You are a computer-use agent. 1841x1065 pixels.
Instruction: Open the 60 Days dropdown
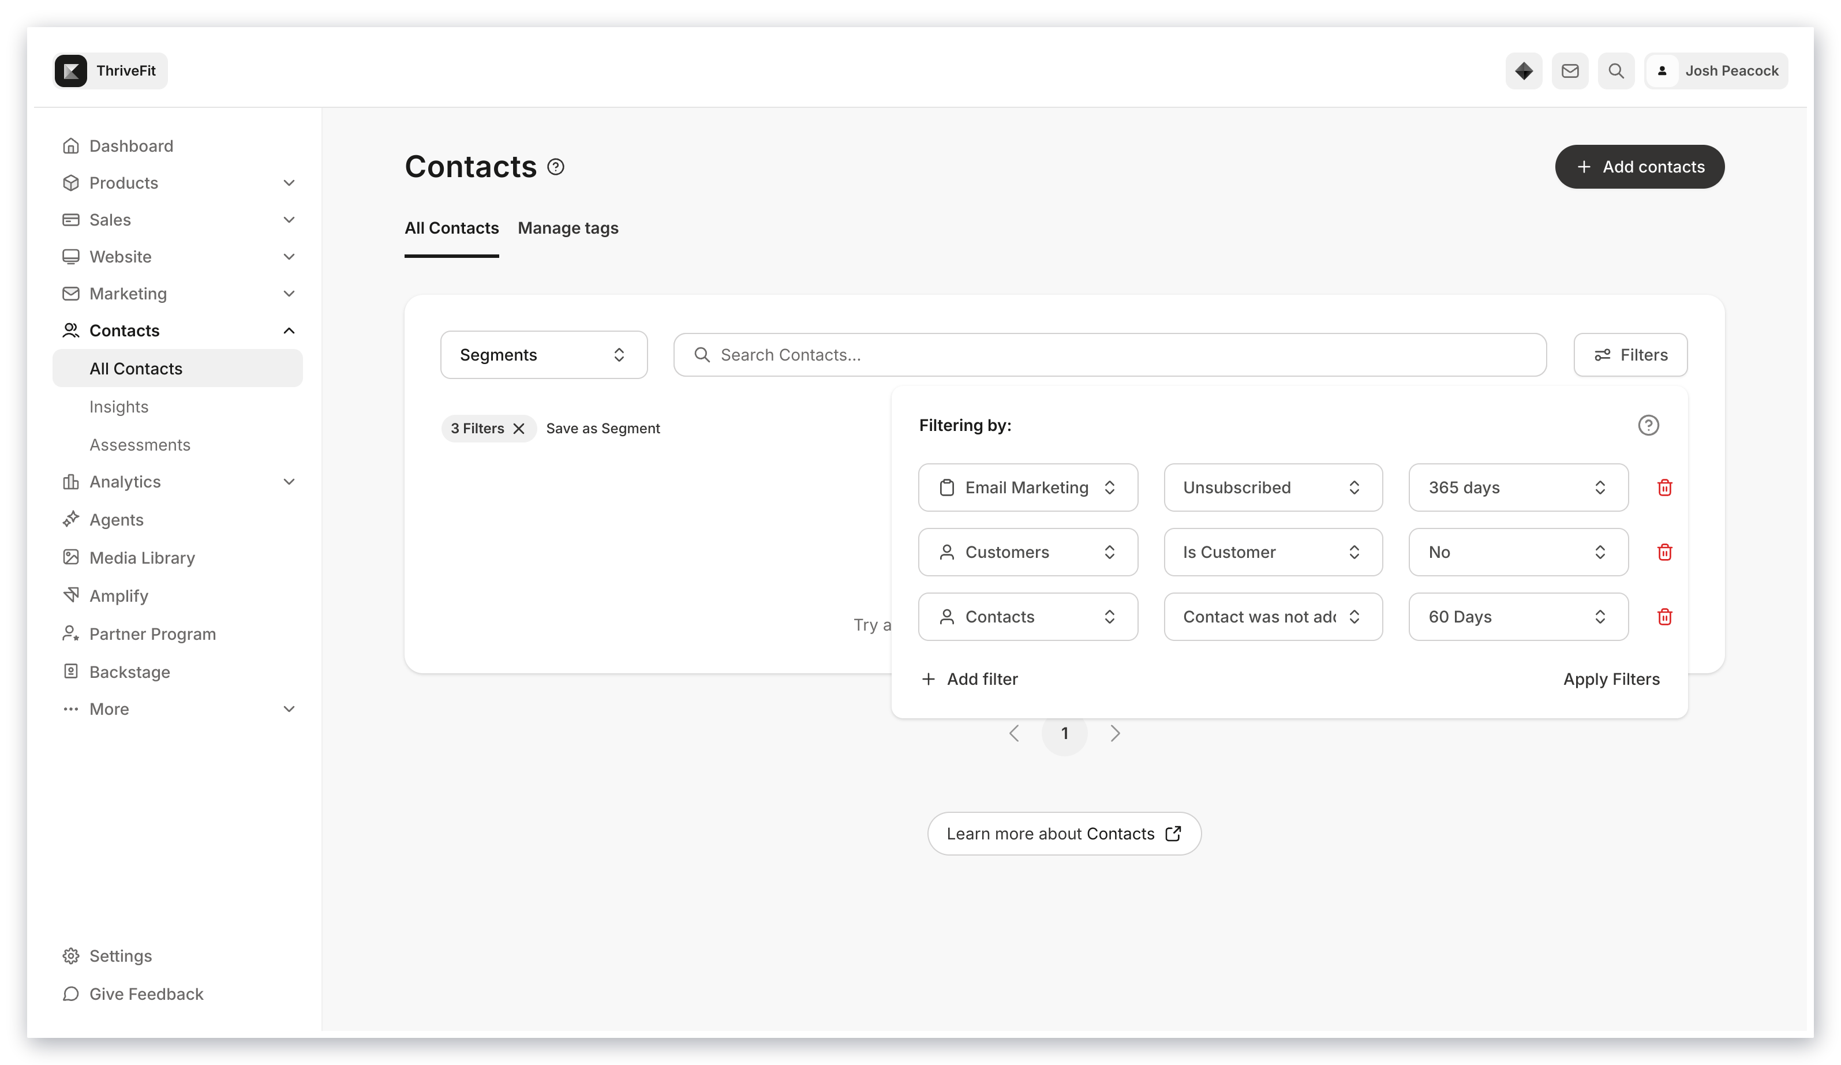point(1518,617)
